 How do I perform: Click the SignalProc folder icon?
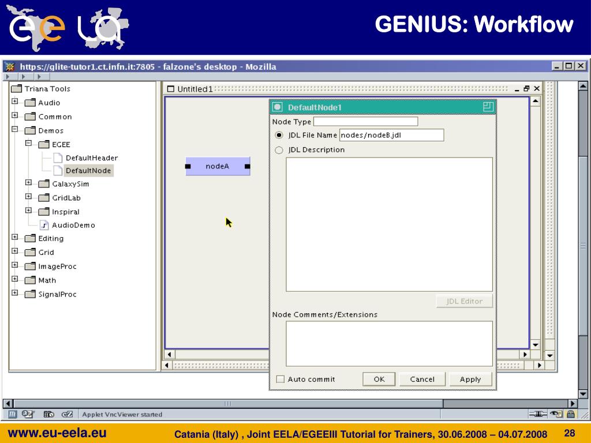30,294
